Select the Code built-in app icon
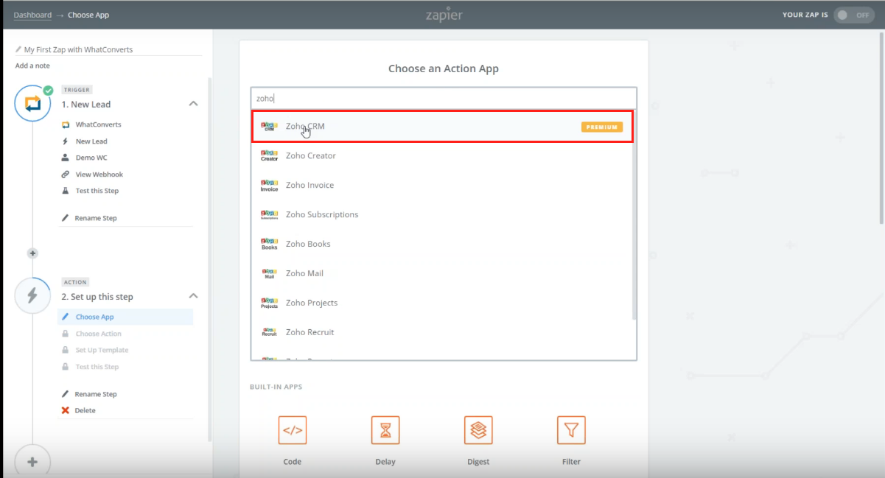885x478 pixels. (x=293, y=430)
